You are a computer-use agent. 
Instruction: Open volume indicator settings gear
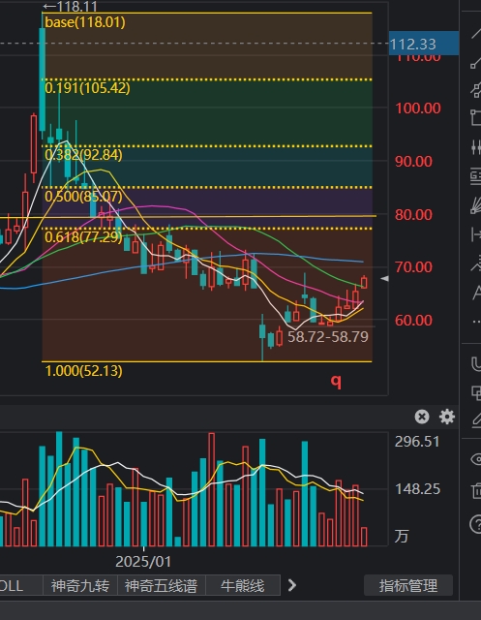pos(447,417)
